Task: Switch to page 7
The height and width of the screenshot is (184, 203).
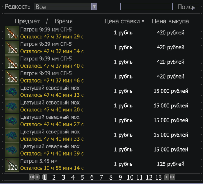Action: [x=101, y=177]
